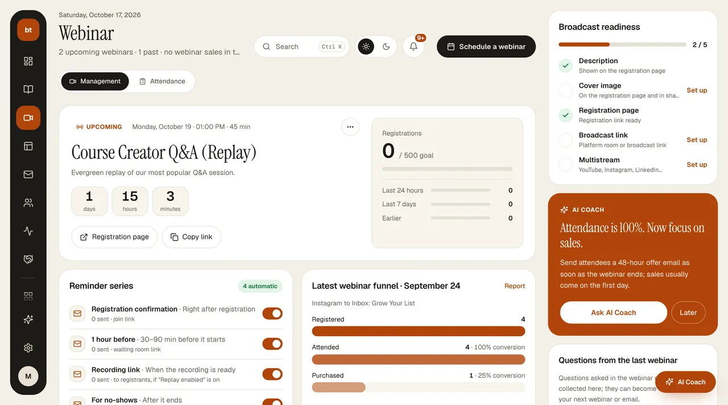Click the AI COACH sparkle label

[582, 210]
